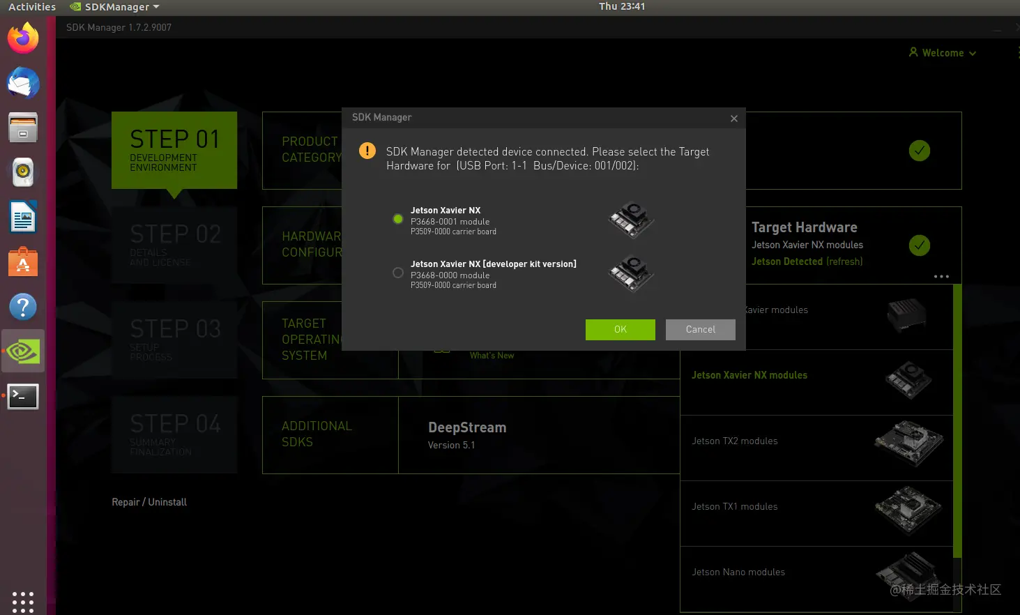This screenshot has width=1020, height=615.
Task: Click the dialog warning exclamation icon
Action: tap(367, 151)
